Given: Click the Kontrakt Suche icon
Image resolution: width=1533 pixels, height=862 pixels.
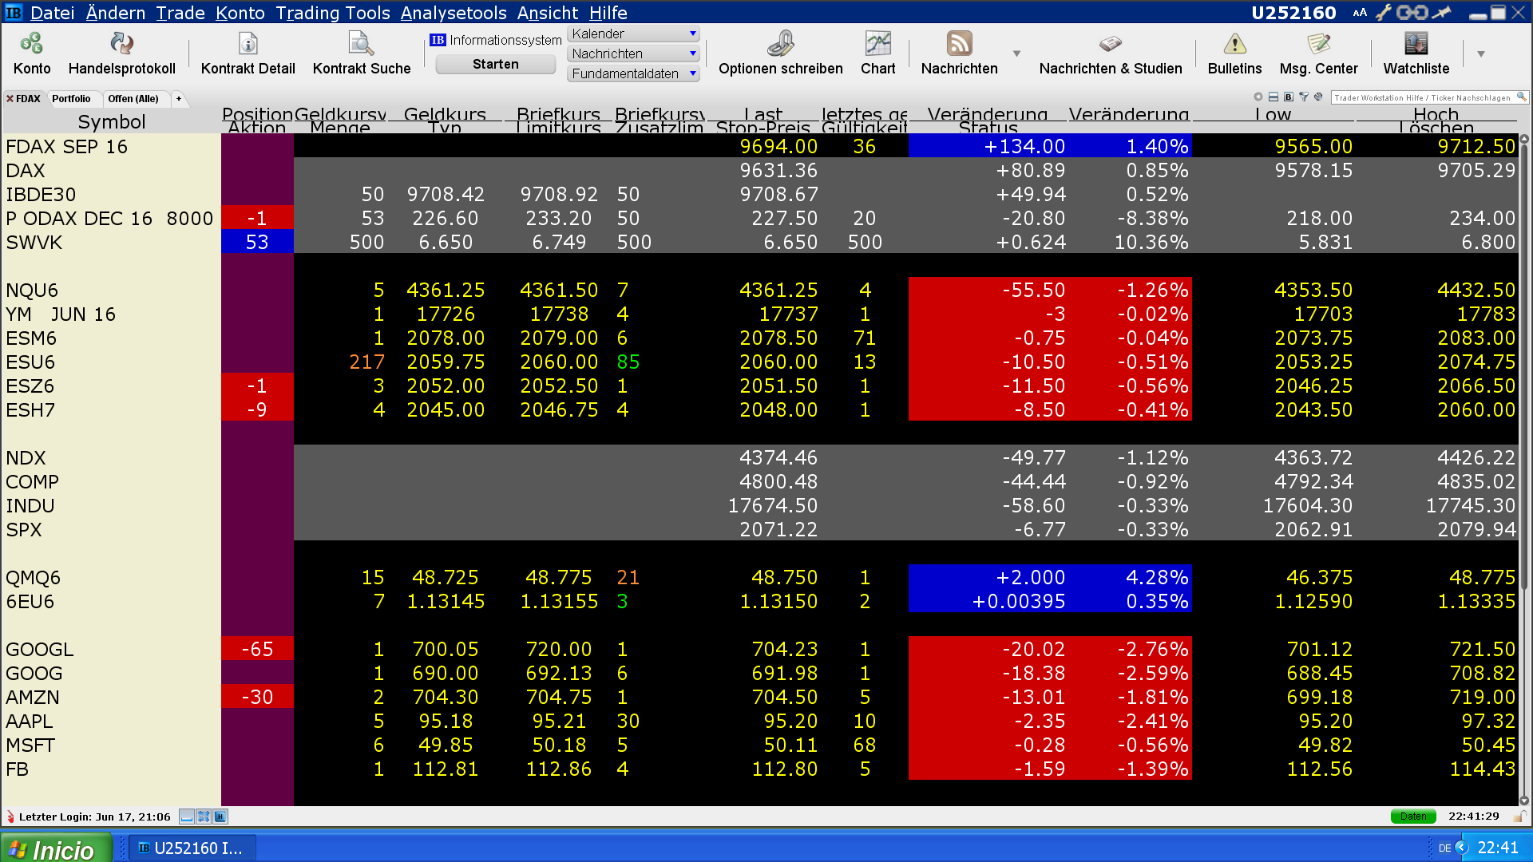Looking at the screenshot, I should click(361, 44).
